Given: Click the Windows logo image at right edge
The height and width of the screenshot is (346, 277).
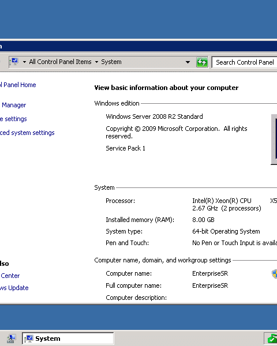Looking at the screenshot, I should tap(274, 140).
